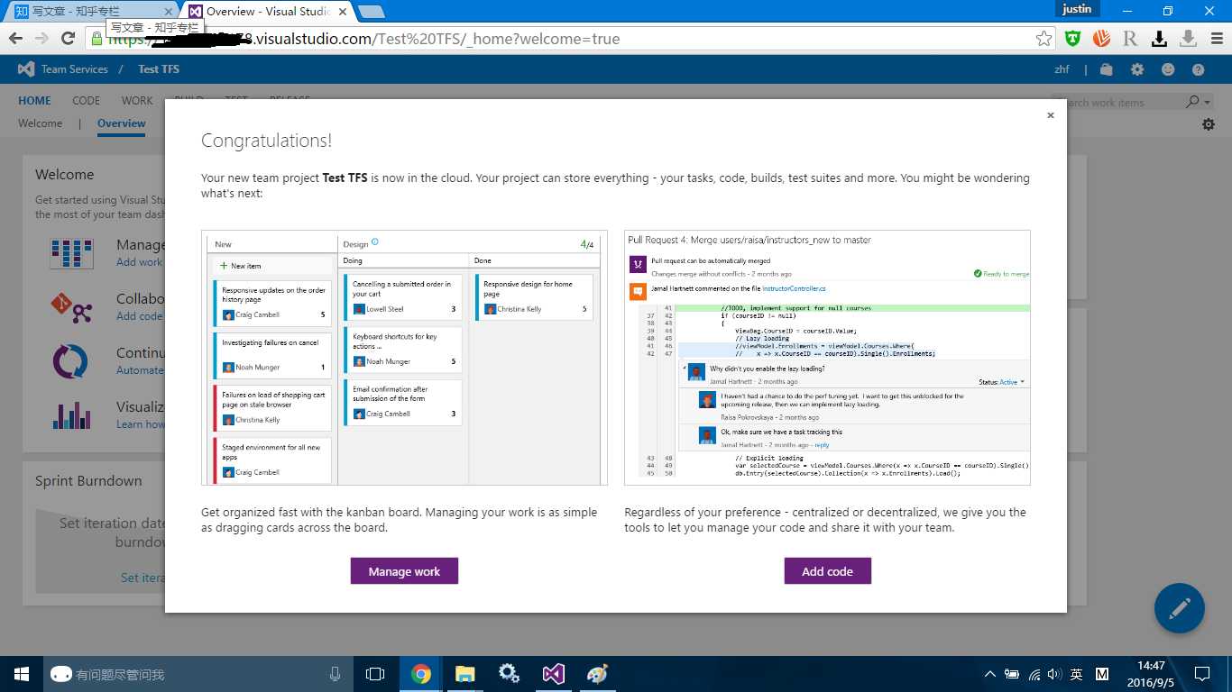Click the R extension icon
This screenshot has height=692, width=1232.
[1130, 39]
